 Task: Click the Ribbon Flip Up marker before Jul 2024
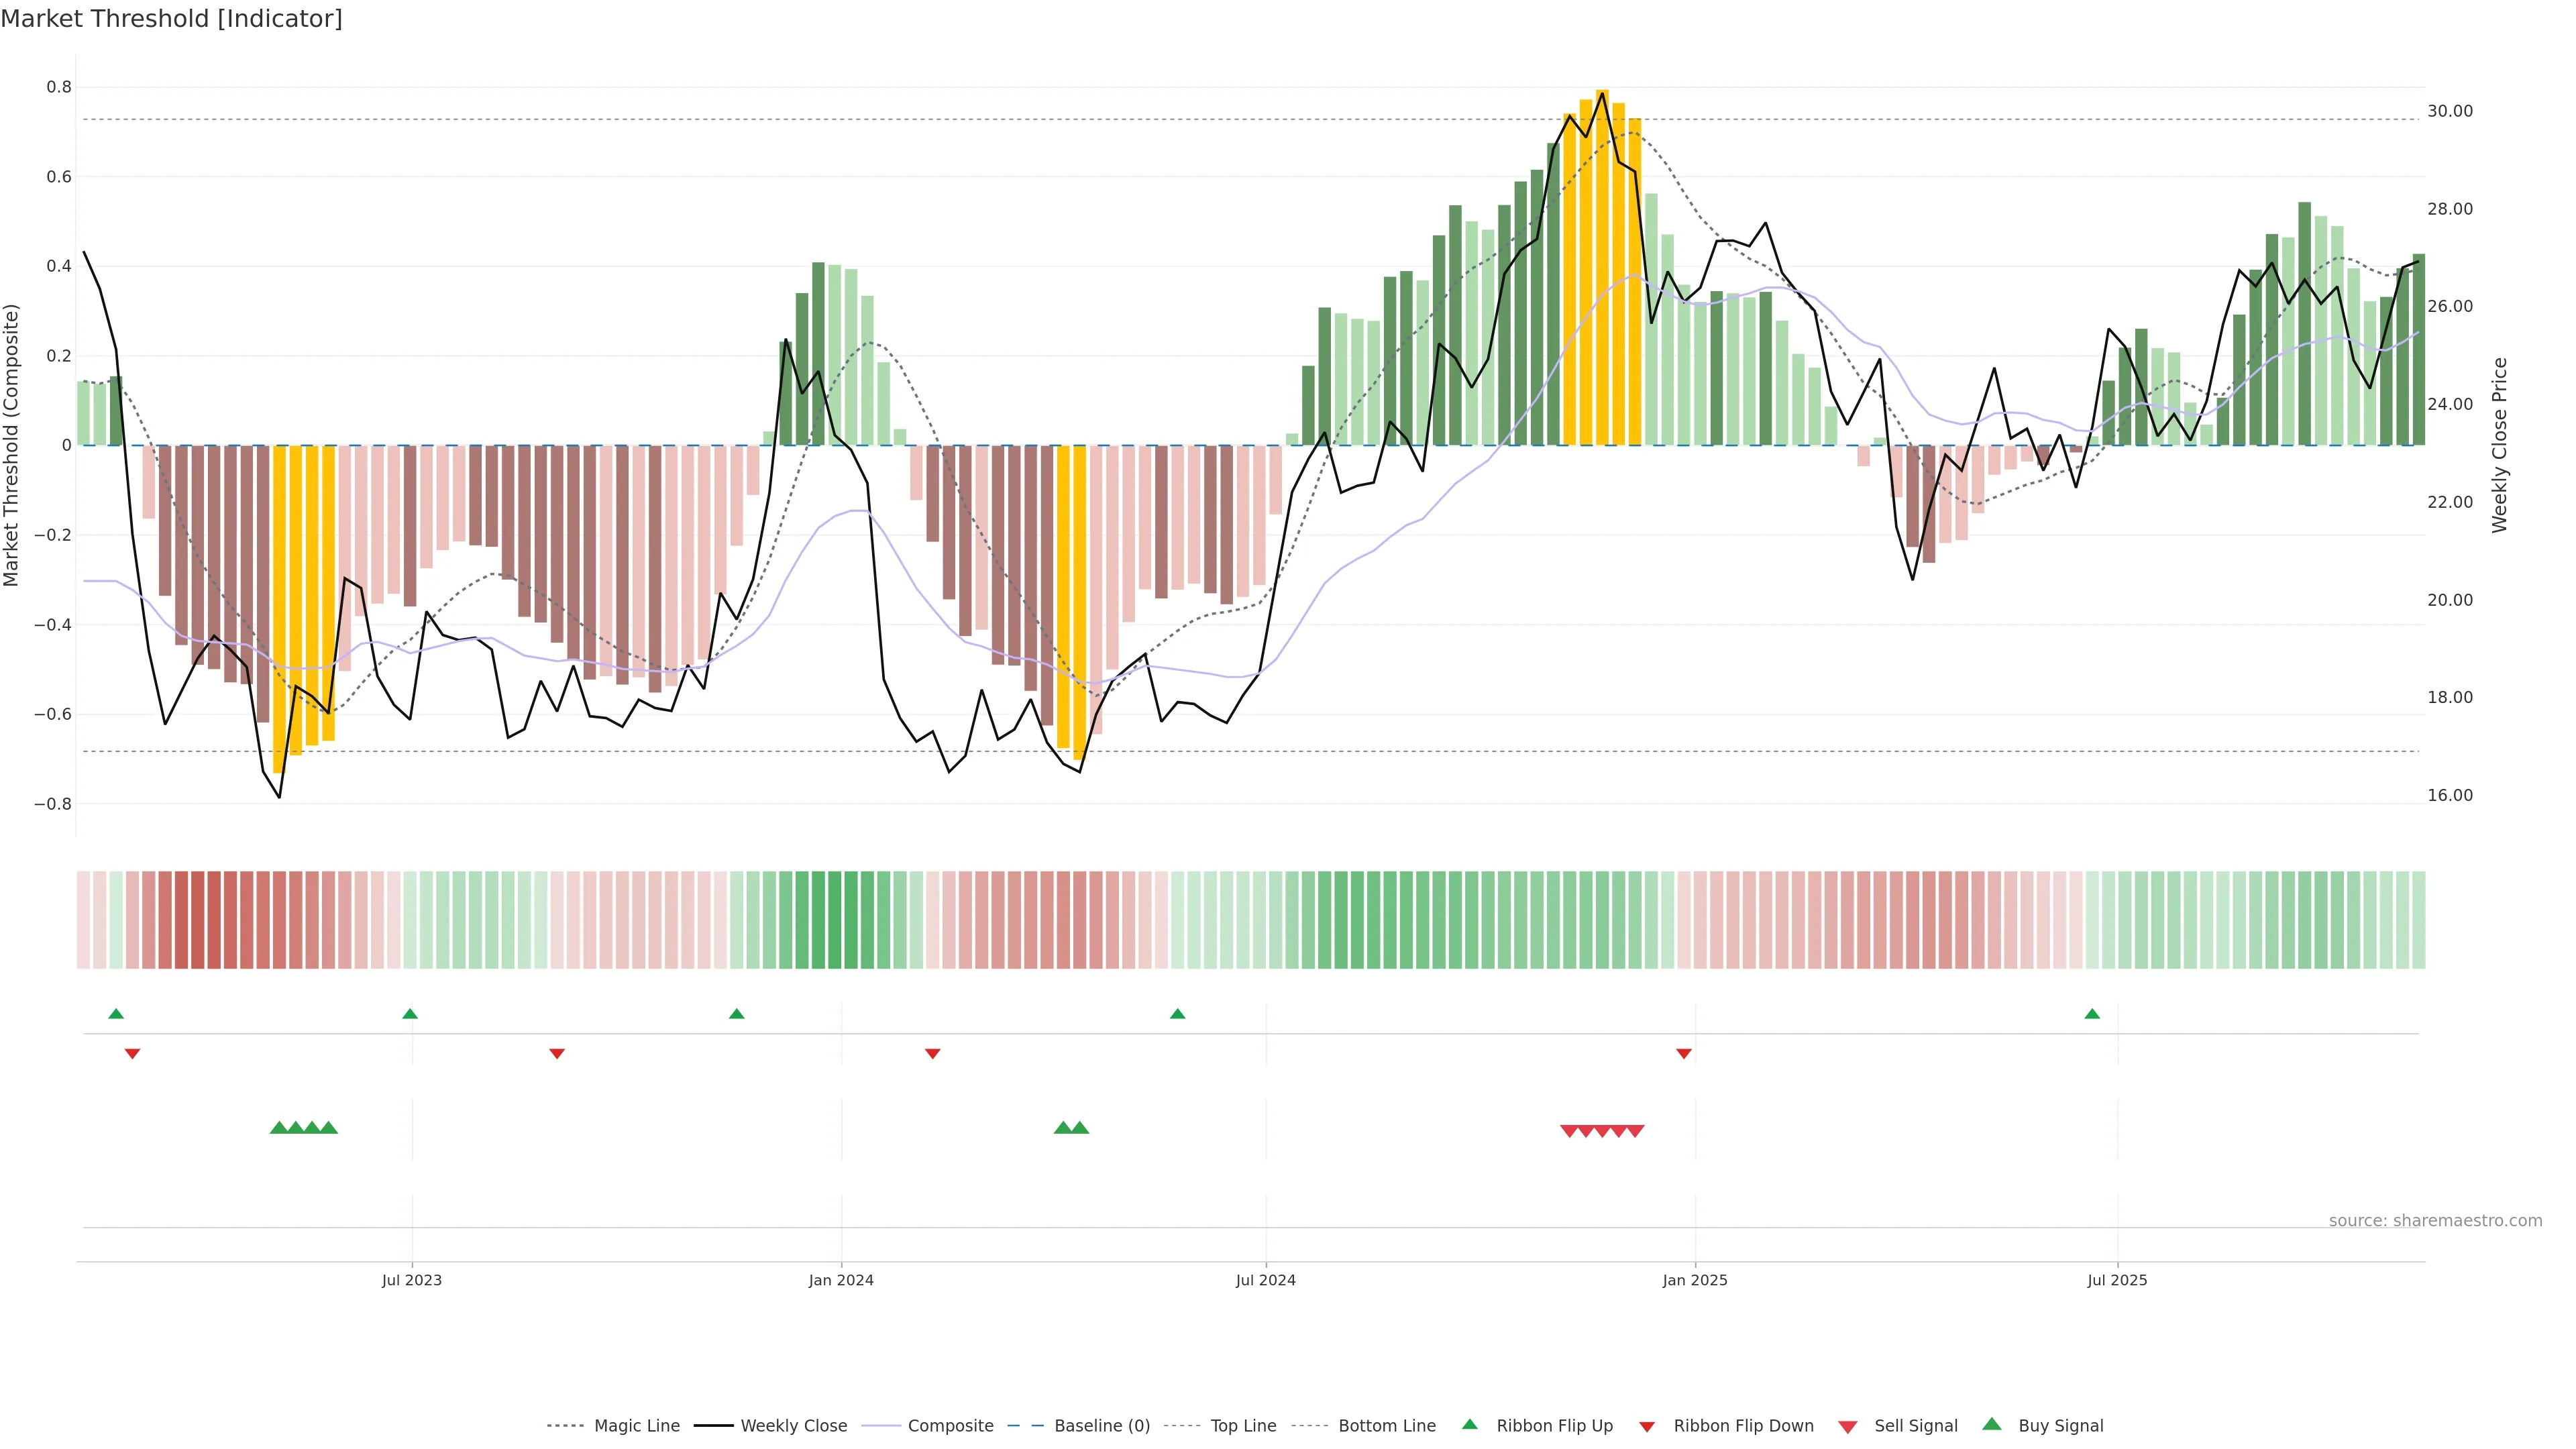pos(1177,1014)
